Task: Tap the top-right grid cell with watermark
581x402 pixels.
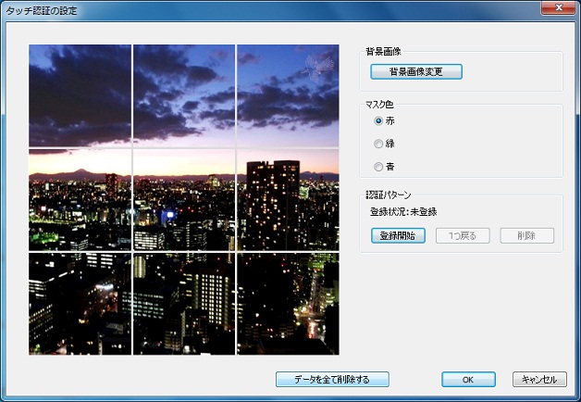Action: [288, 95]
